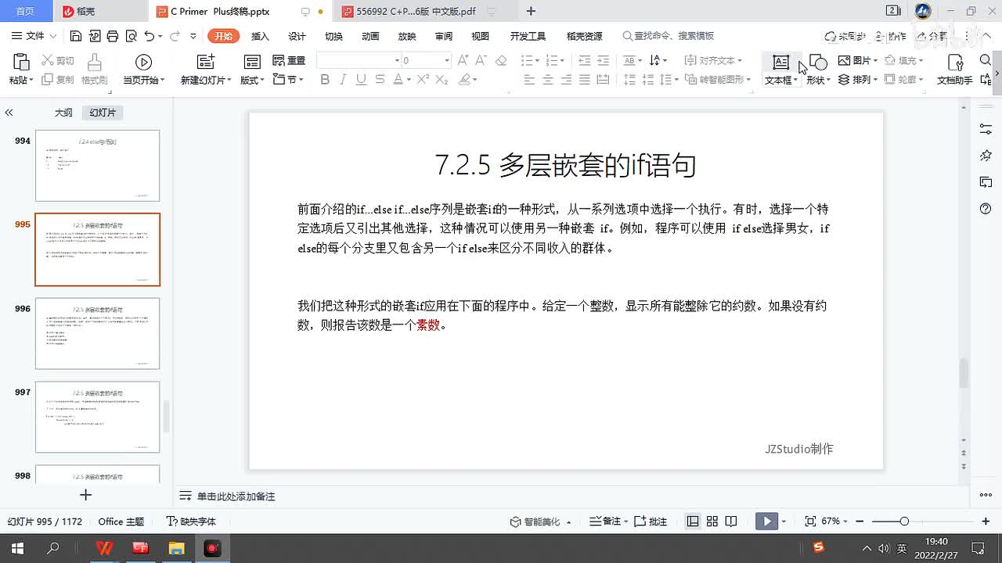Open the font size dropdown

(x=447, y=60)
